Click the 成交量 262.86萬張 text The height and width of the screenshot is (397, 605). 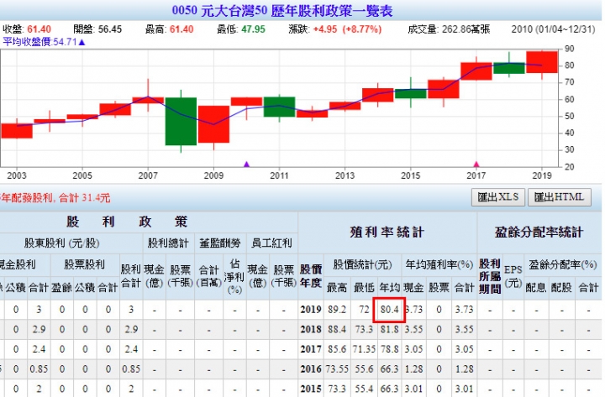[x=449, y=29]
